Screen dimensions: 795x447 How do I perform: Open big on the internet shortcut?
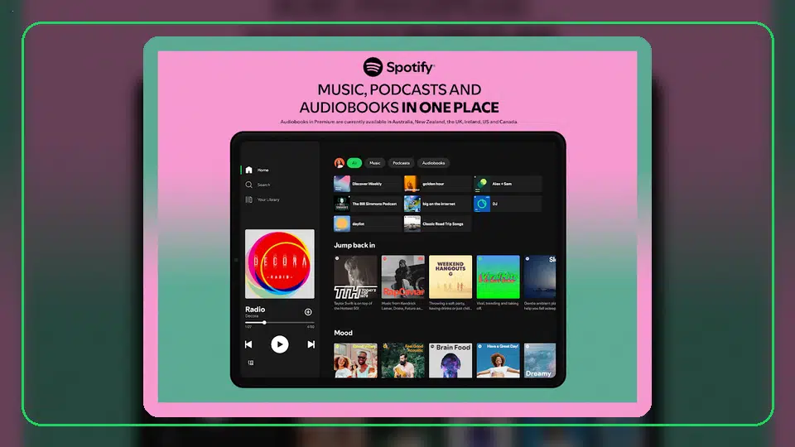pos(437,204)
